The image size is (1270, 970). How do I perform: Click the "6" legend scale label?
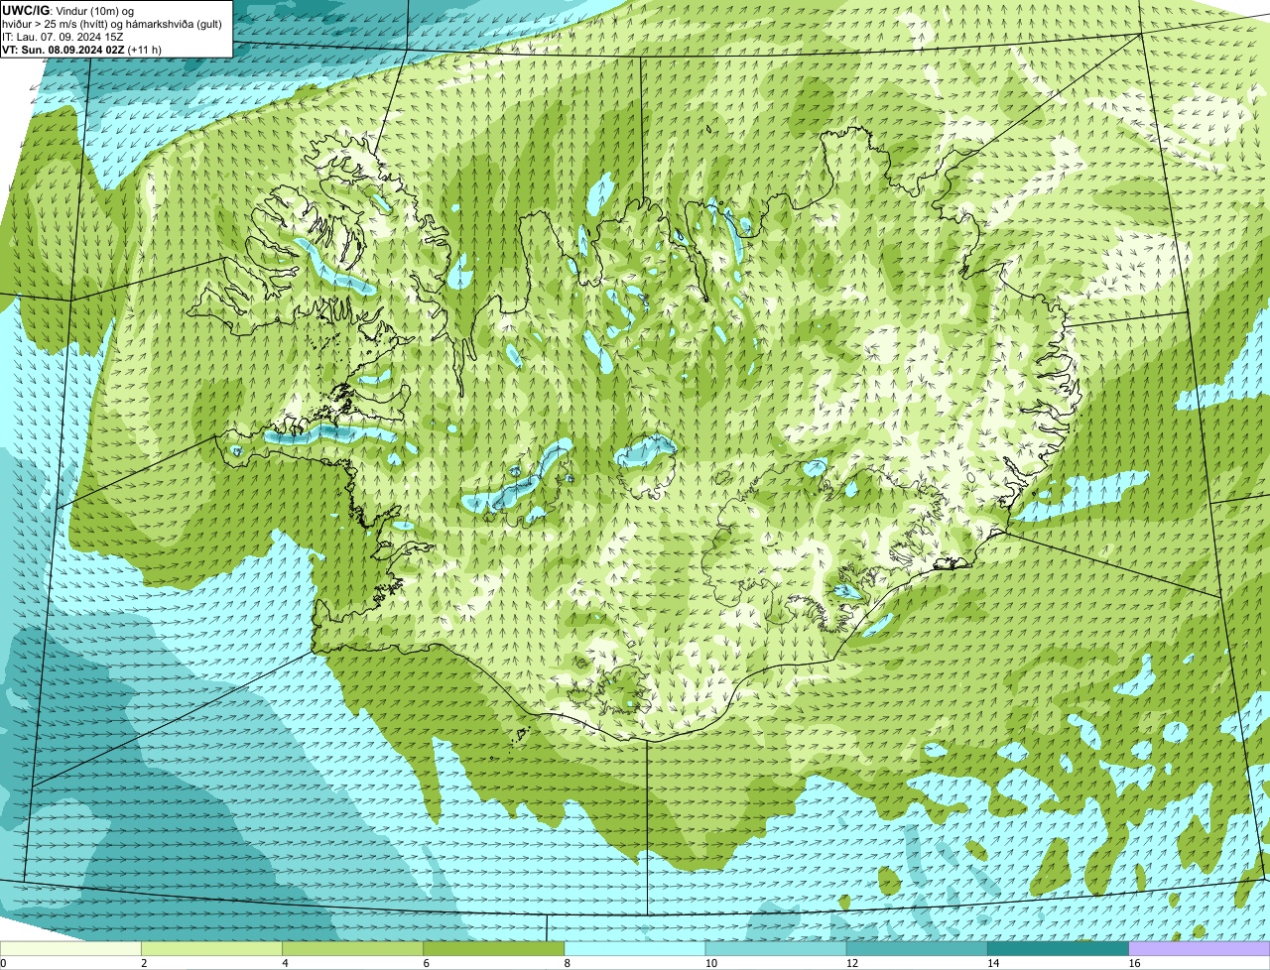pyautogui.click(x=427, y=963)
